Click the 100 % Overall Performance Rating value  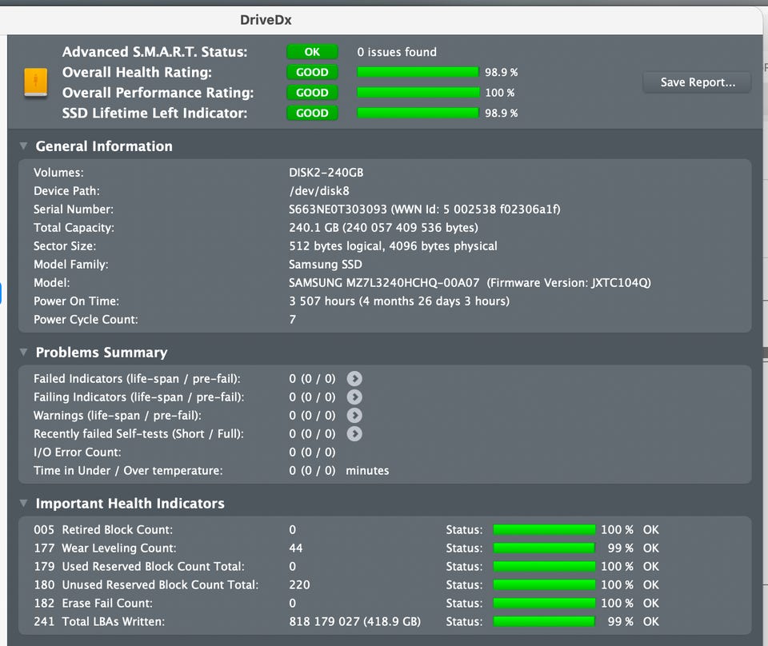click(x=499, y=93)
